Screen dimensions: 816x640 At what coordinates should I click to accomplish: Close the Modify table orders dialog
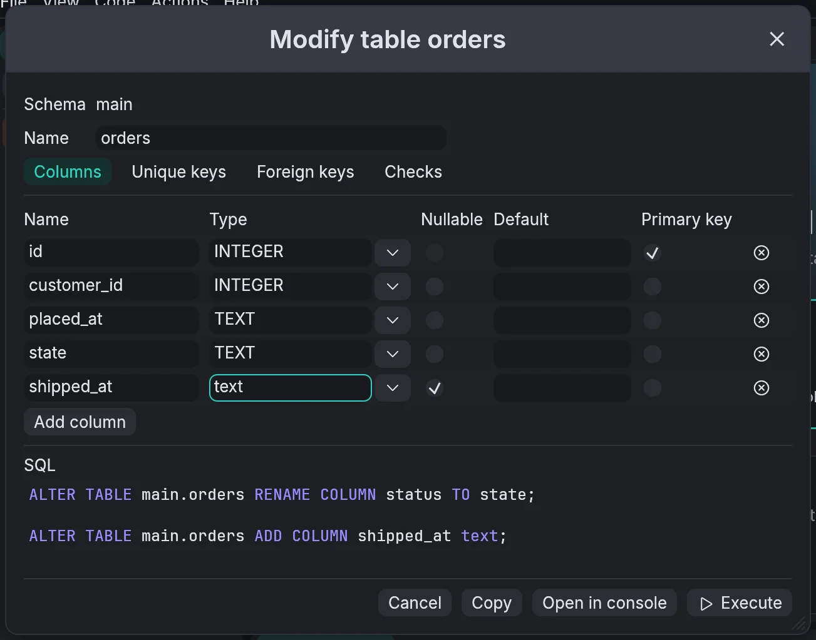pos(777,39)
